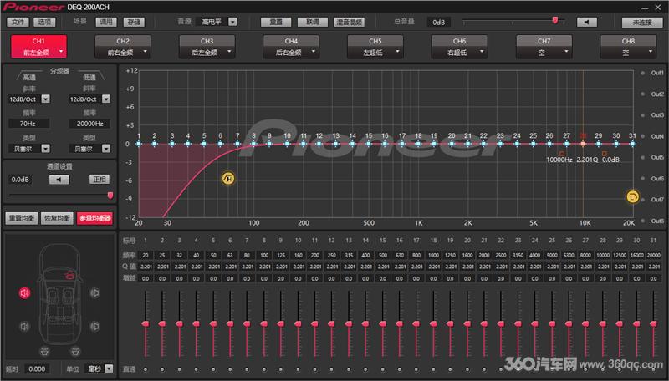Open the 文件 file menu
This screenshot has width=669, height=381.
coord(18,22)
